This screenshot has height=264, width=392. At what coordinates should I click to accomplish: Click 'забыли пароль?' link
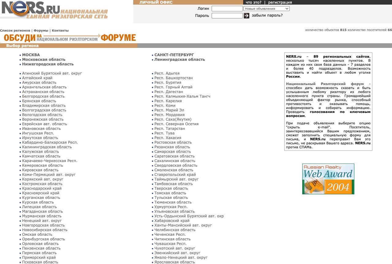click(x=267, y=15)
